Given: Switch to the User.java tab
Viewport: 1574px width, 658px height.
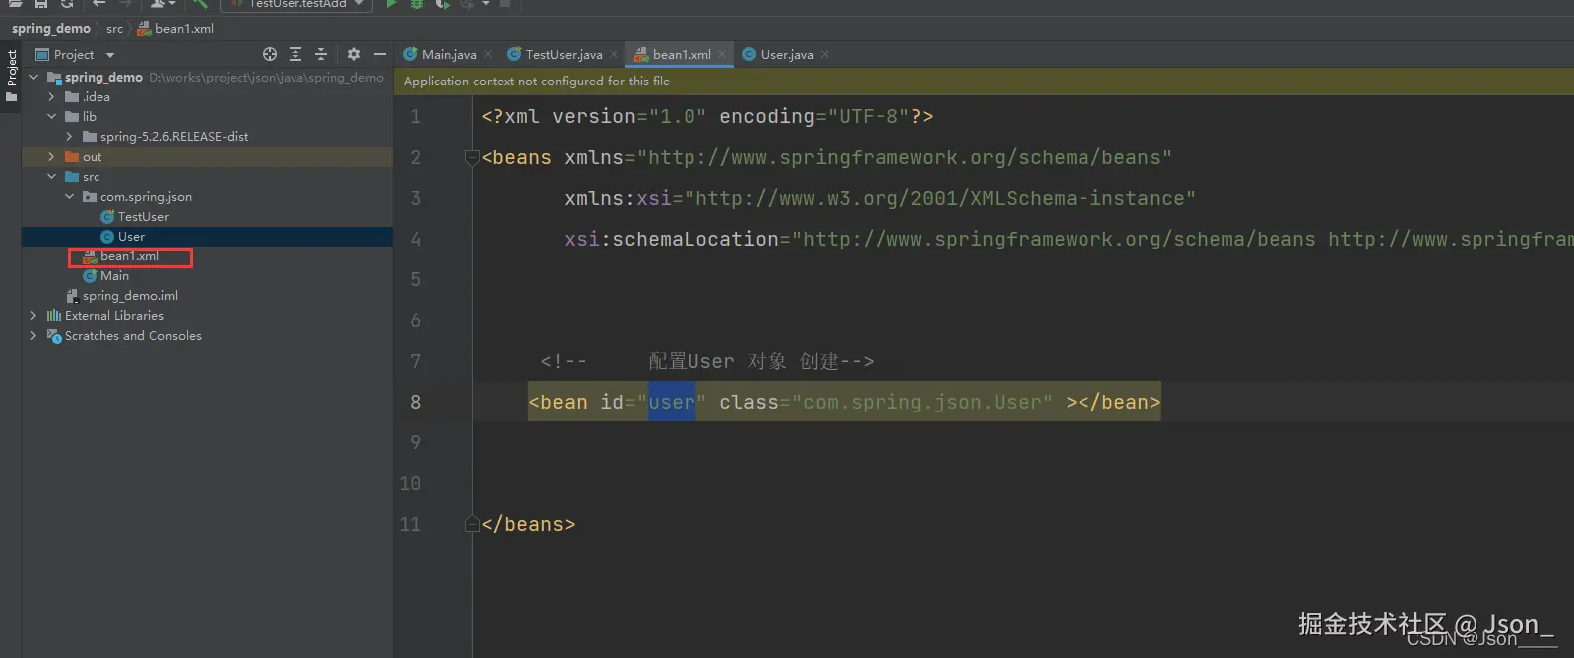Looking at the screenshot, I should [x=787, y=54].
